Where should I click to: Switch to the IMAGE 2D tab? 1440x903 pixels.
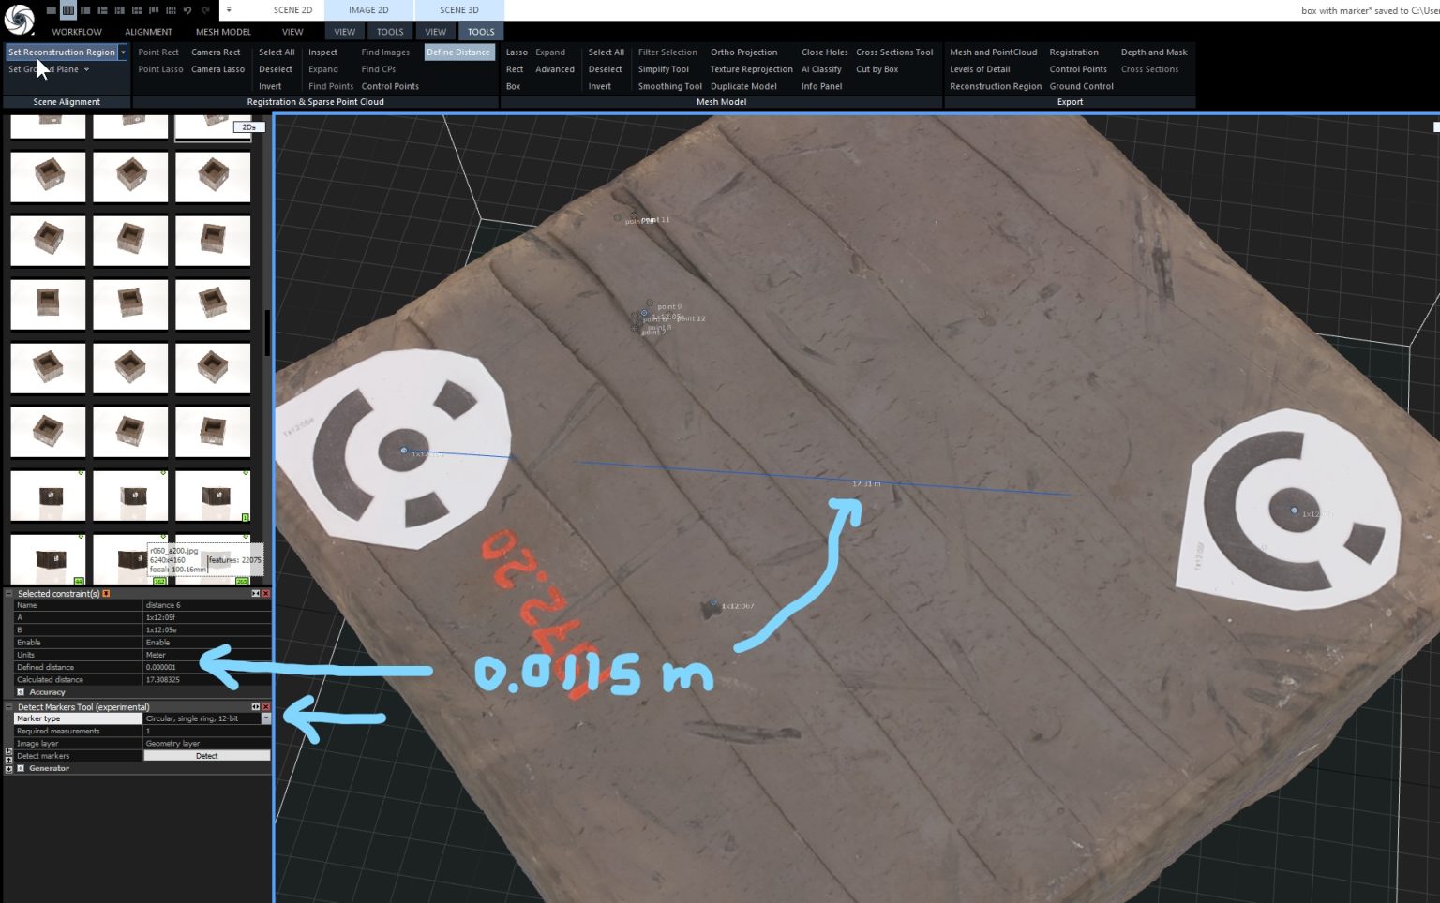pos(368,9)
